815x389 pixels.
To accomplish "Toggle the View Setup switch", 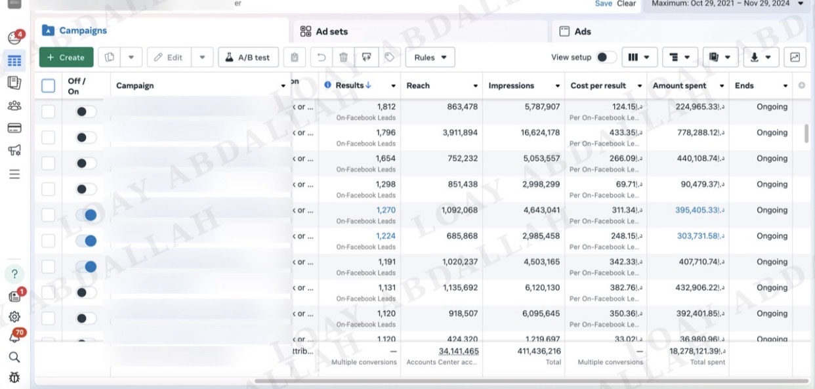I will (x=607, y=57).
